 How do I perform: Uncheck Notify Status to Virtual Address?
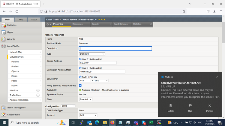80,85
